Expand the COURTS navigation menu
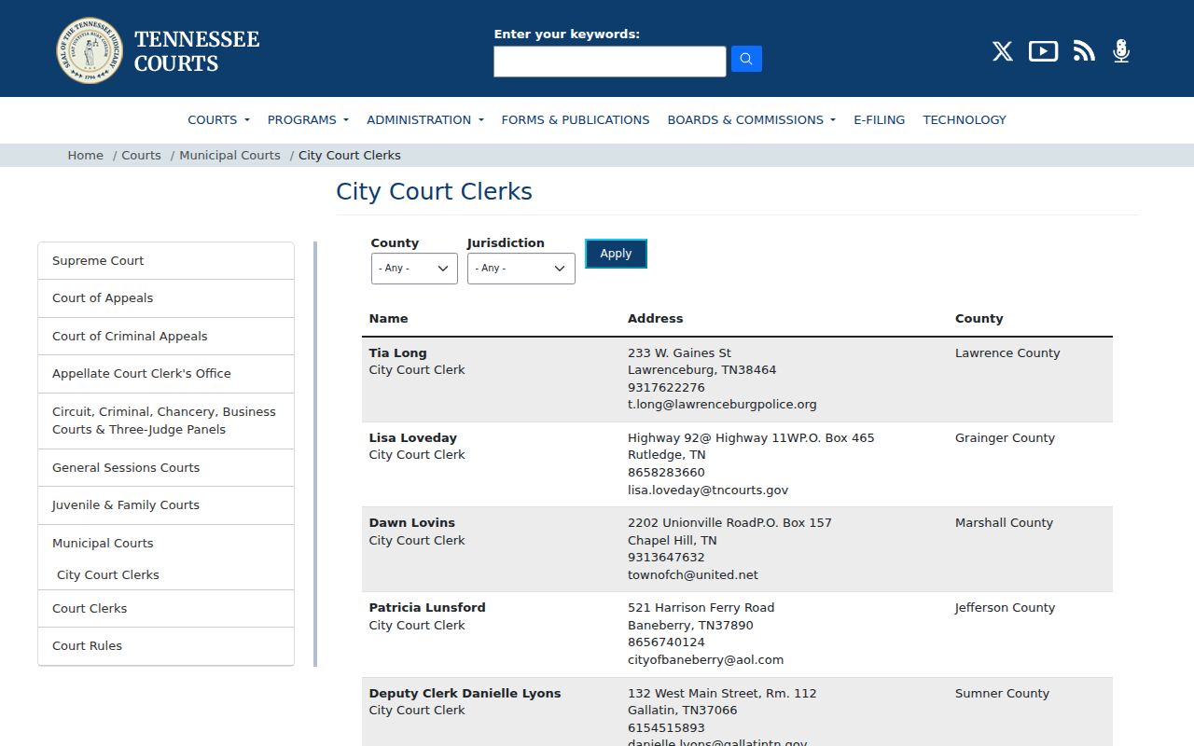Viewport: 1194px width, 746px height. point(218,119)
